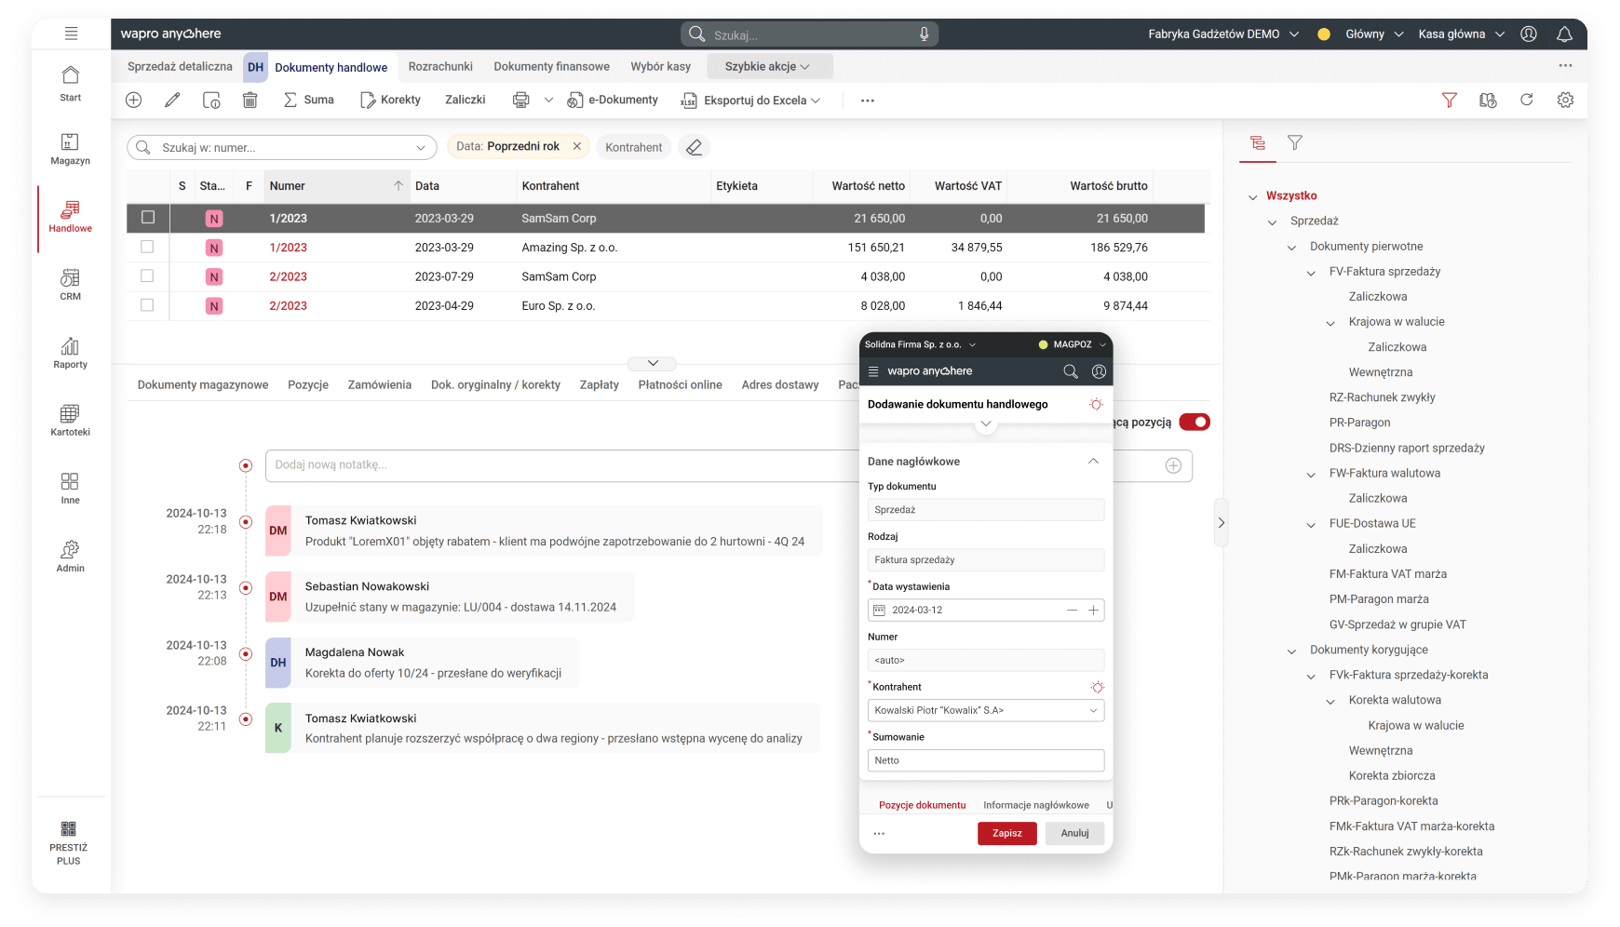Turn off the red toggle switch
Screen dimensions: 1620x927
(1194, 423)
